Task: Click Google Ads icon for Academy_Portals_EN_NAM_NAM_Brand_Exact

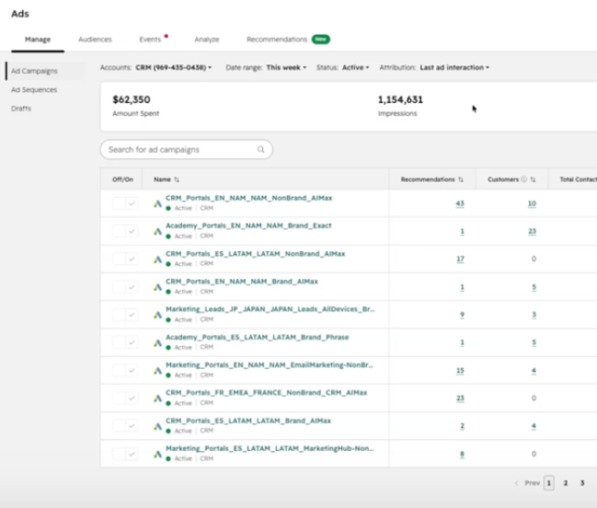Action: (157, 231)
